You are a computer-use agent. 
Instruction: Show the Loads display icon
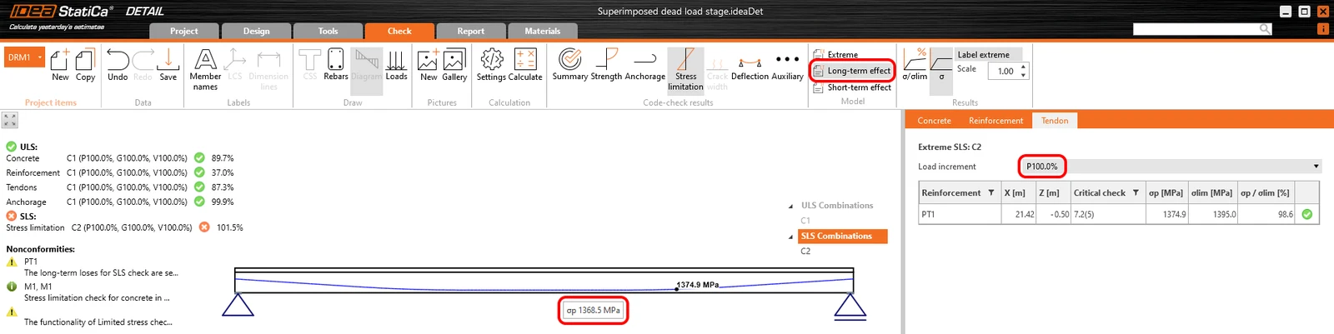coord(396,64)
